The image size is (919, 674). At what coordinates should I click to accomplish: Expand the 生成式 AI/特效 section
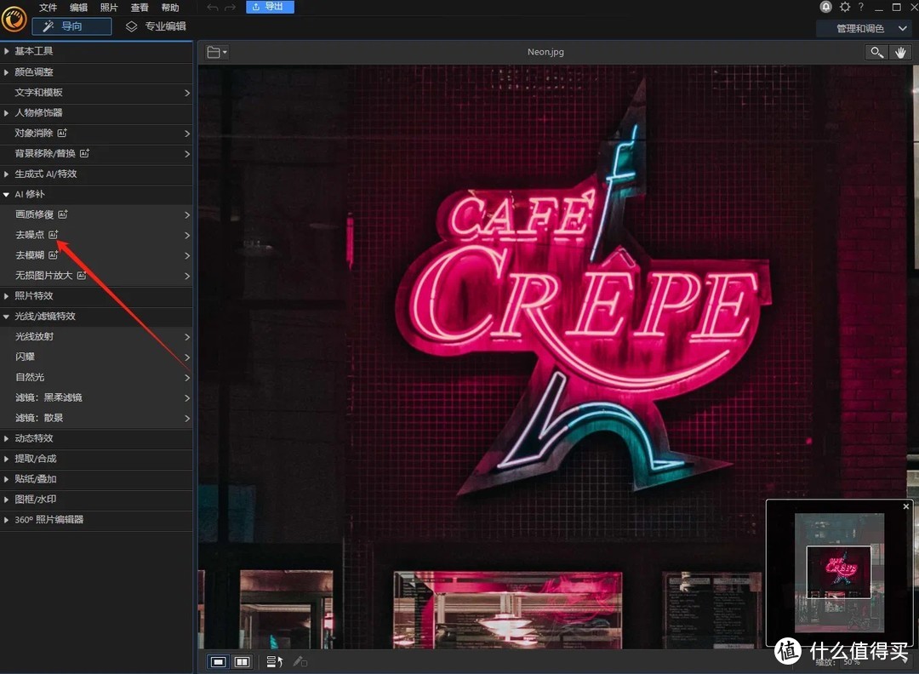[x=96, y=174]
